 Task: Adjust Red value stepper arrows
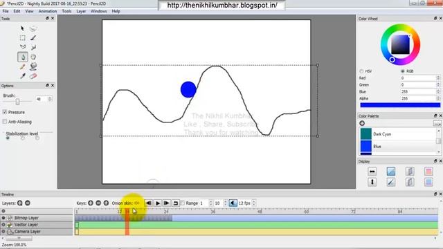438,78
